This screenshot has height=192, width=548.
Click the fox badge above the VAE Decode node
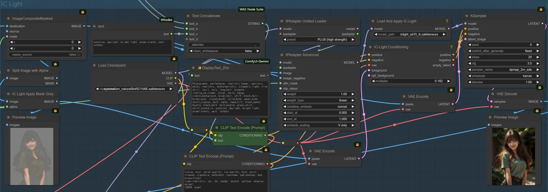click(x=540, y=87)
